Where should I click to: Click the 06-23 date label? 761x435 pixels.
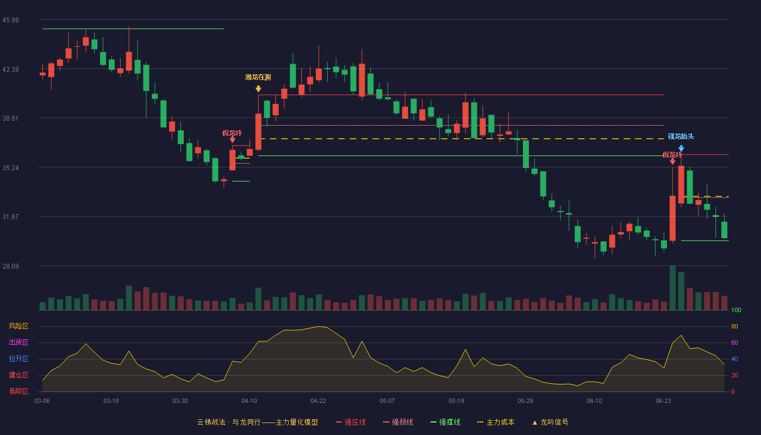coord(663,401)
